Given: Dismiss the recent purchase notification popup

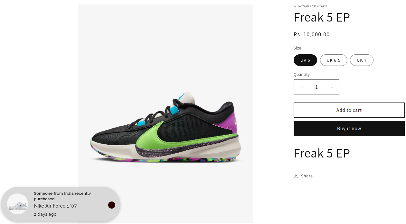Looking at the screenshot, I should 112,205.
